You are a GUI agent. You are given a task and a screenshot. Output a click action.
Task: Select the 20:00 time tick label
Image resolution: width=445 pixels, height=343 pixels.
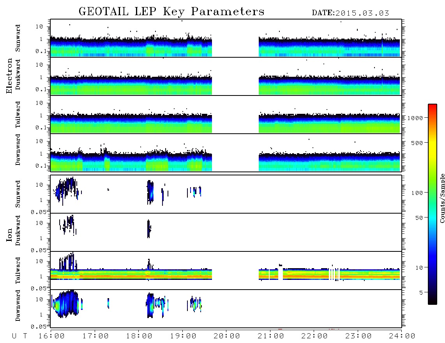tap(227, 336)
